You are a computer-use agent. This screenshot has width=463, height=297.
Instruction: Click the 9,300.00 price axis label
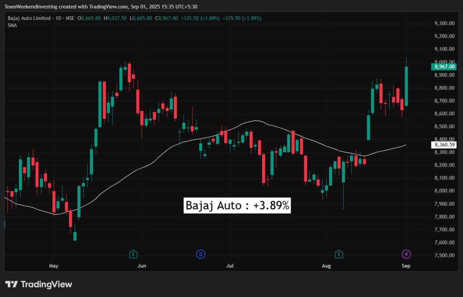444,24
